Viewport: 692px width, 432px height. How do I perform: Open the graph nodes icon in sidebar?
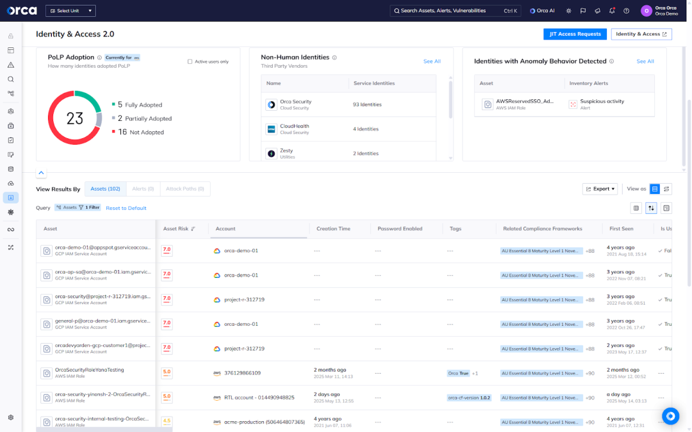[x=11, y=93]
